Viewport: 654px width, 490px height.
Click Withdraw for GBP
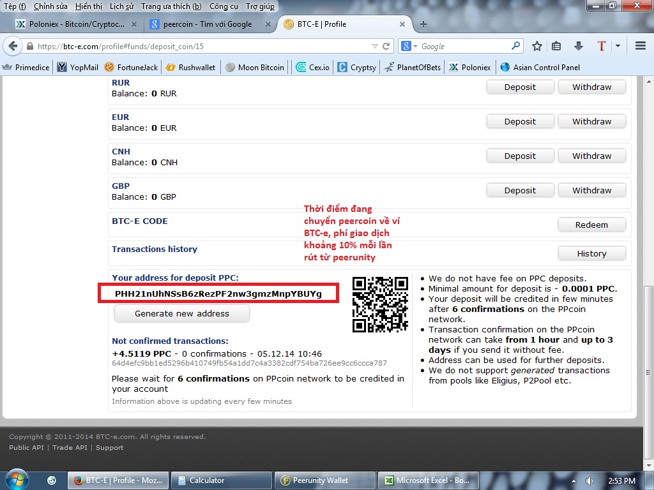pos(592,190)
